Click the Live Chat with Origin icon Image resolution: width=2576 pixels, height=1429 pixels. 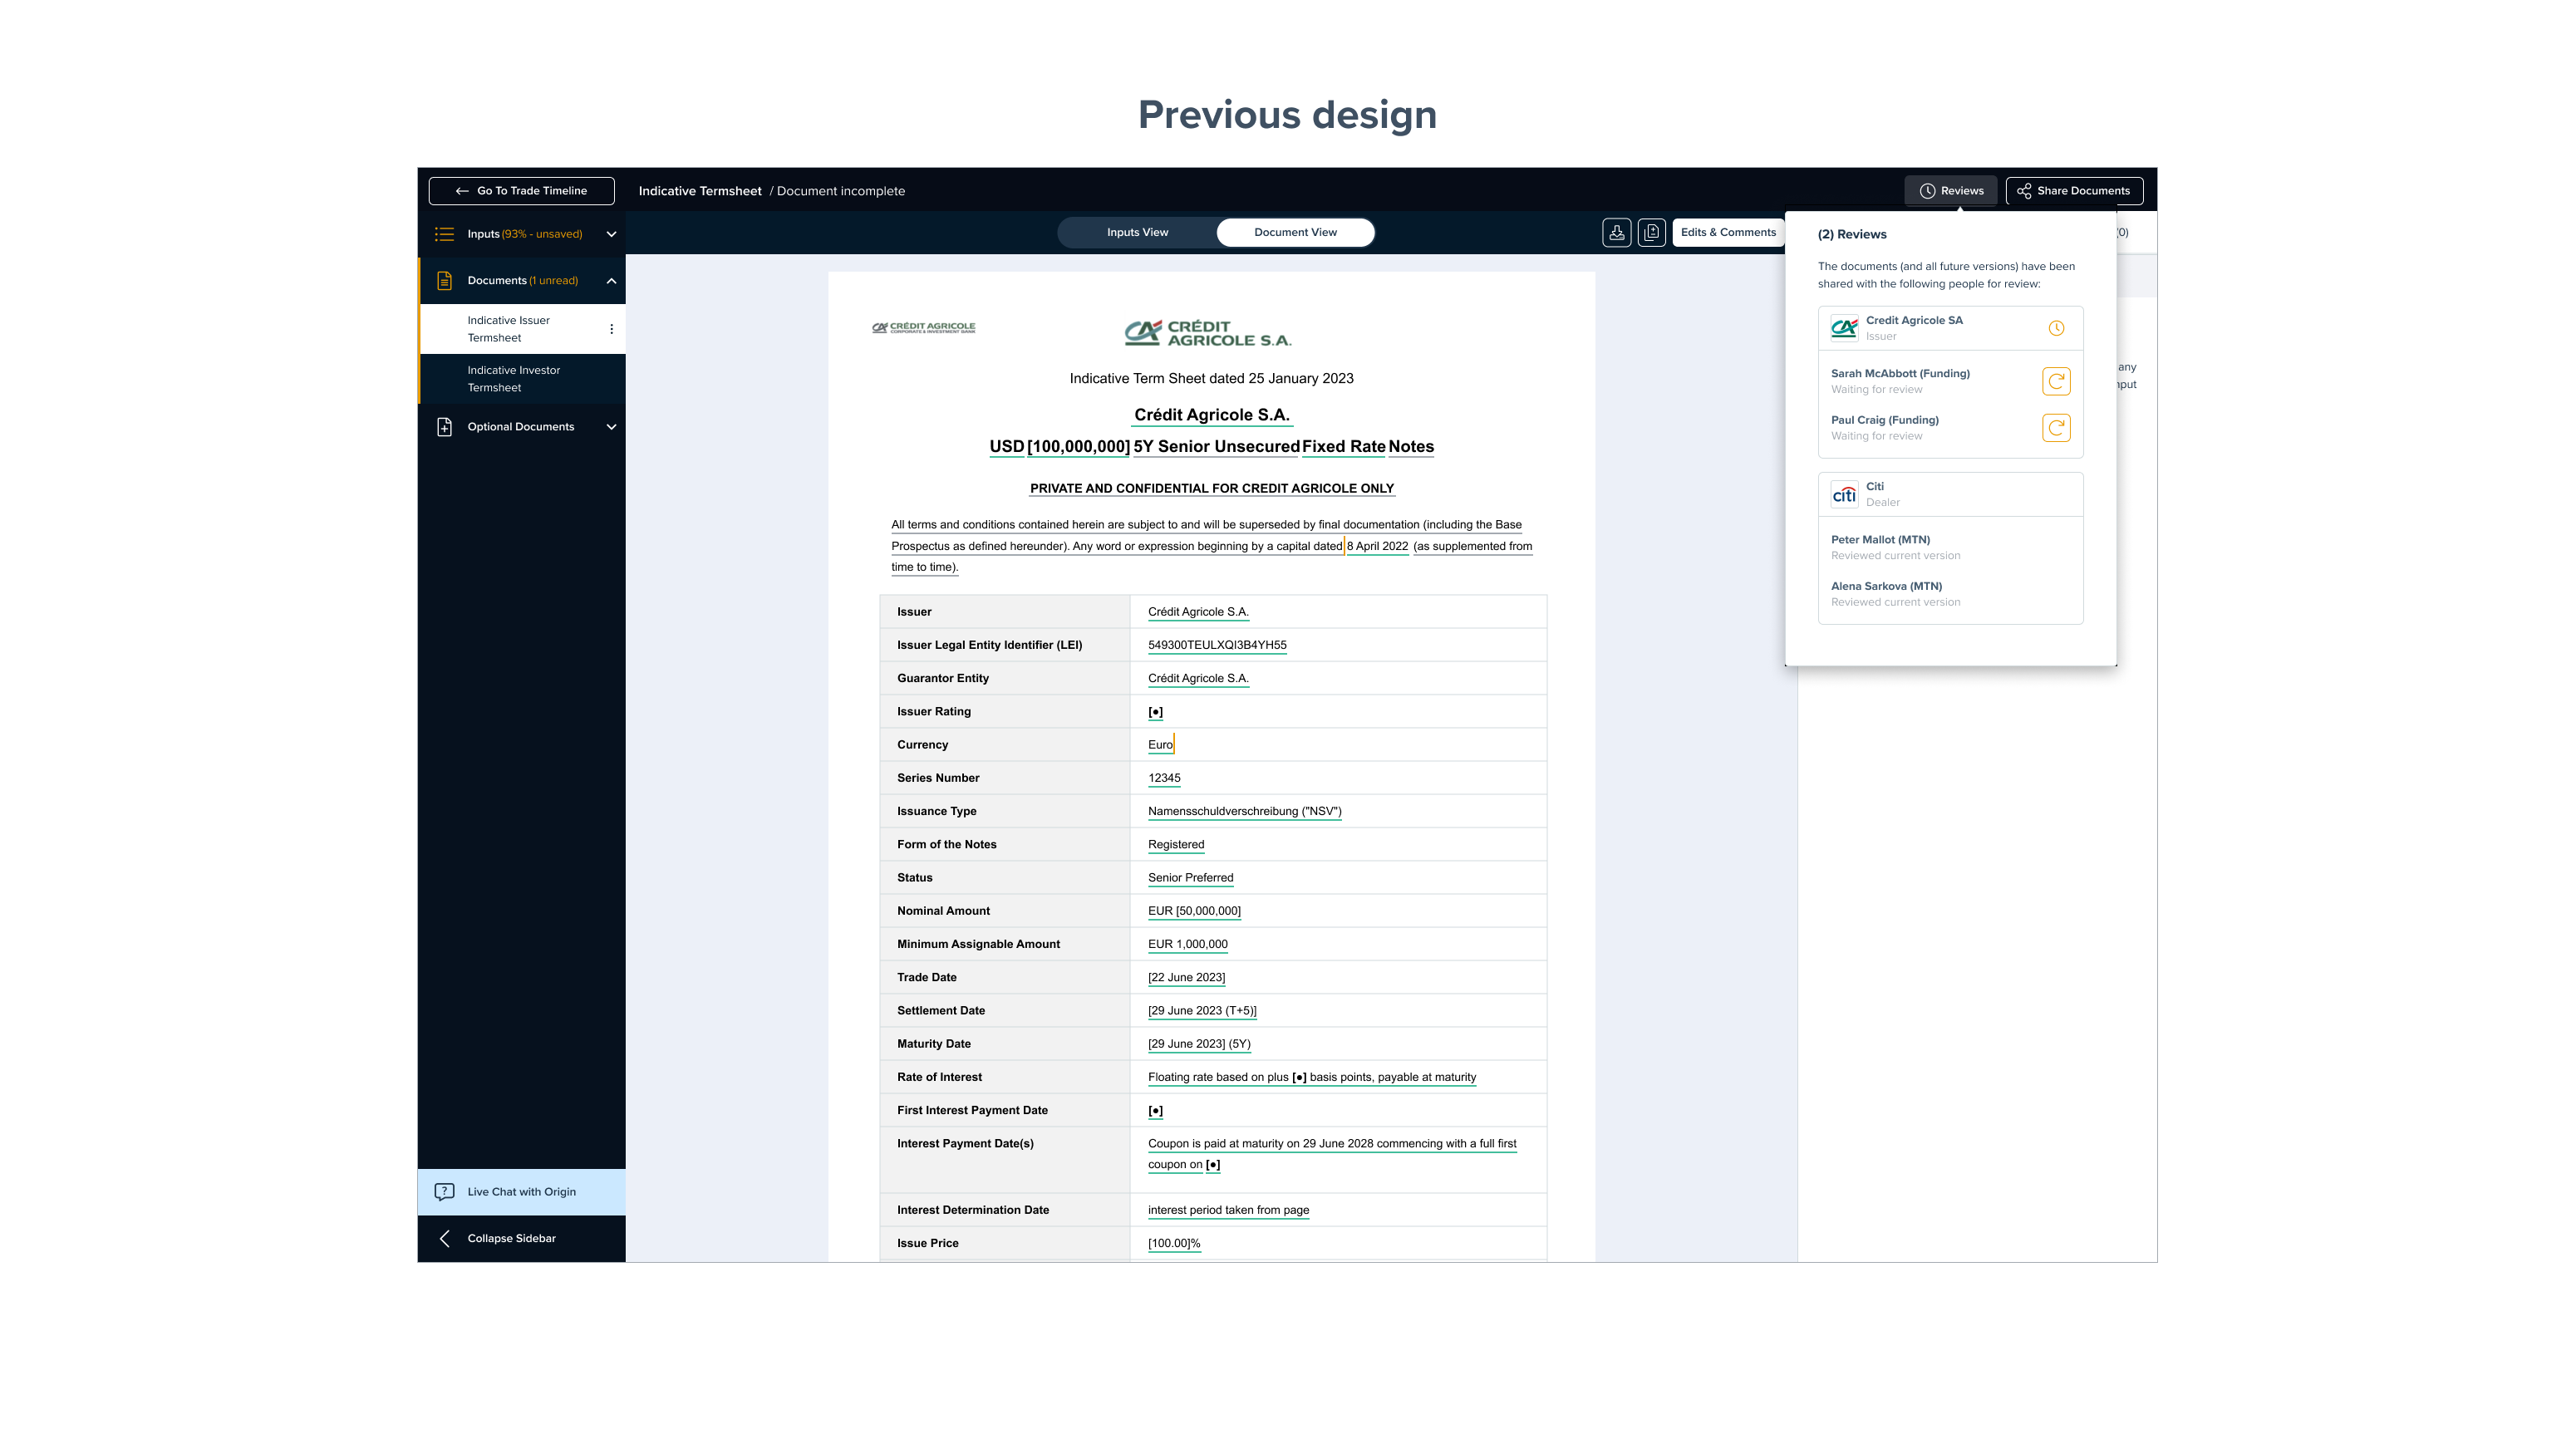tap(445, 1191)
